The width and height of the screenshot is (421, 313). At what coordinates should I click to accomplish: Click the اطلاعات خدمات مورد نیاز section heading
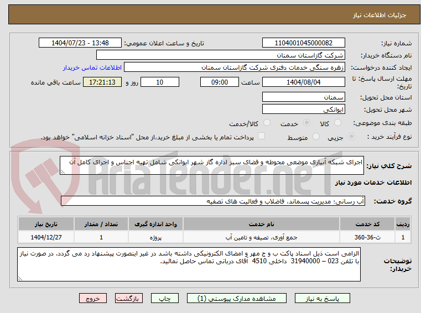(373, 182)
